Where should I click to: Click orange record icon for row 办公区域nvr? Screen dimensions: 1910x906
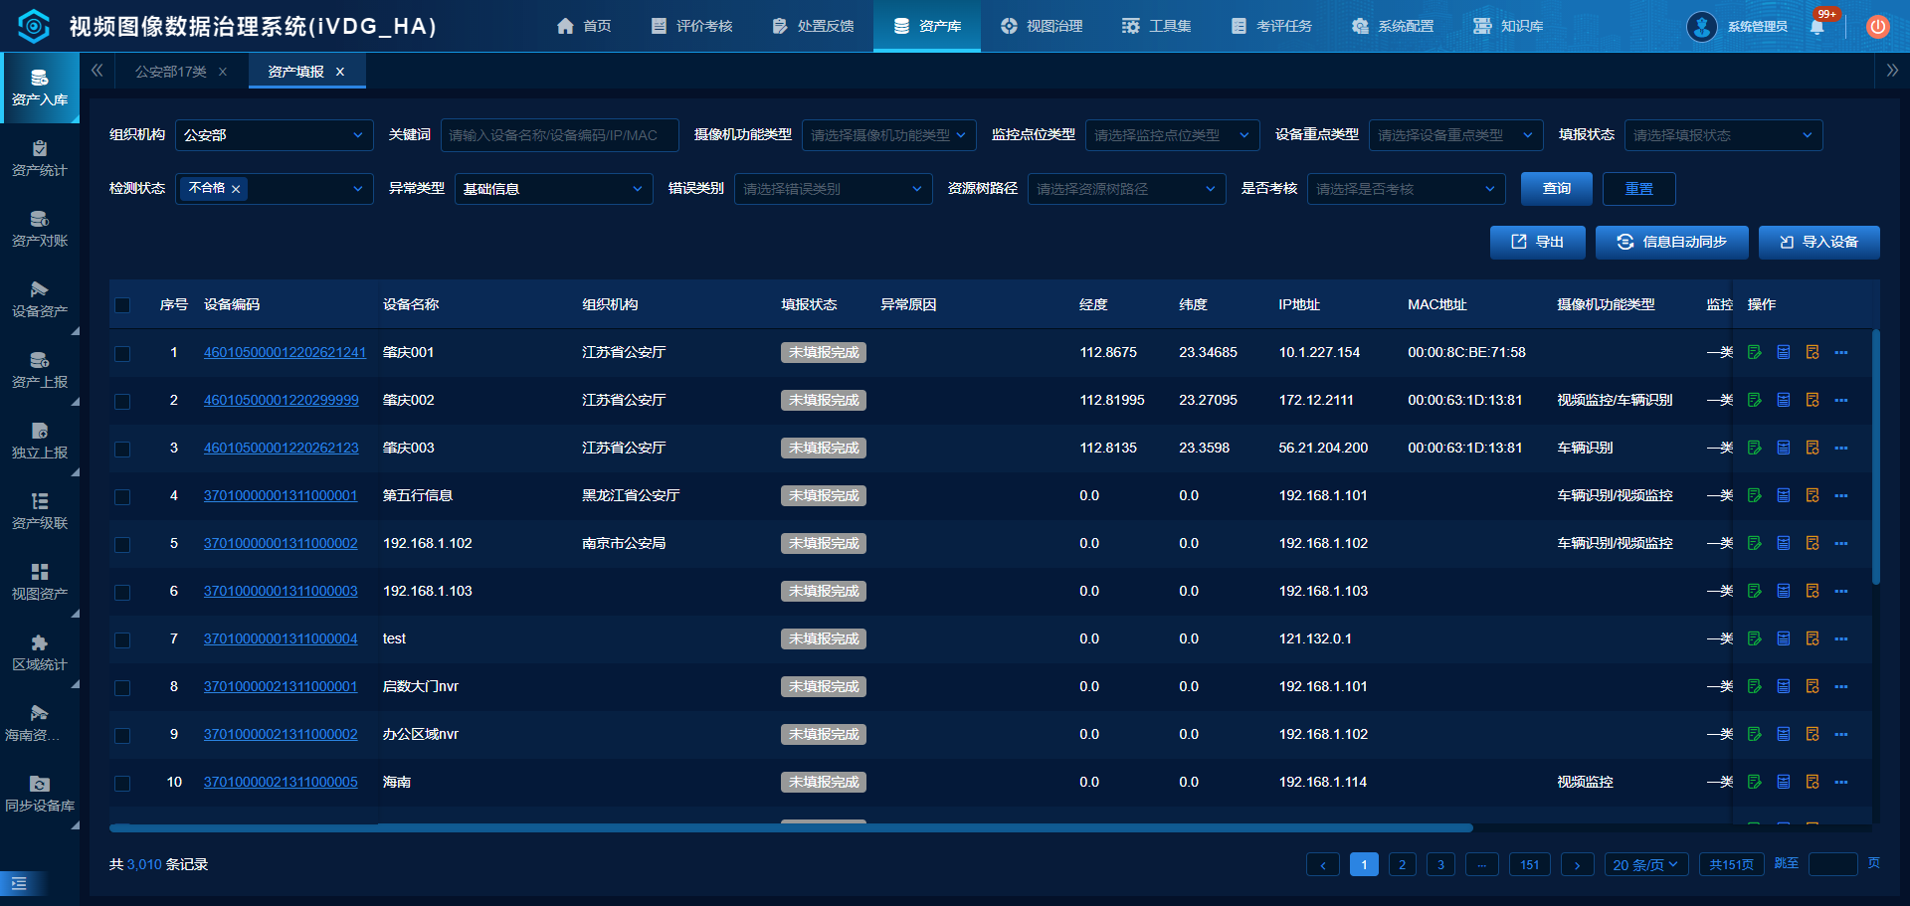pos(1812,734)
